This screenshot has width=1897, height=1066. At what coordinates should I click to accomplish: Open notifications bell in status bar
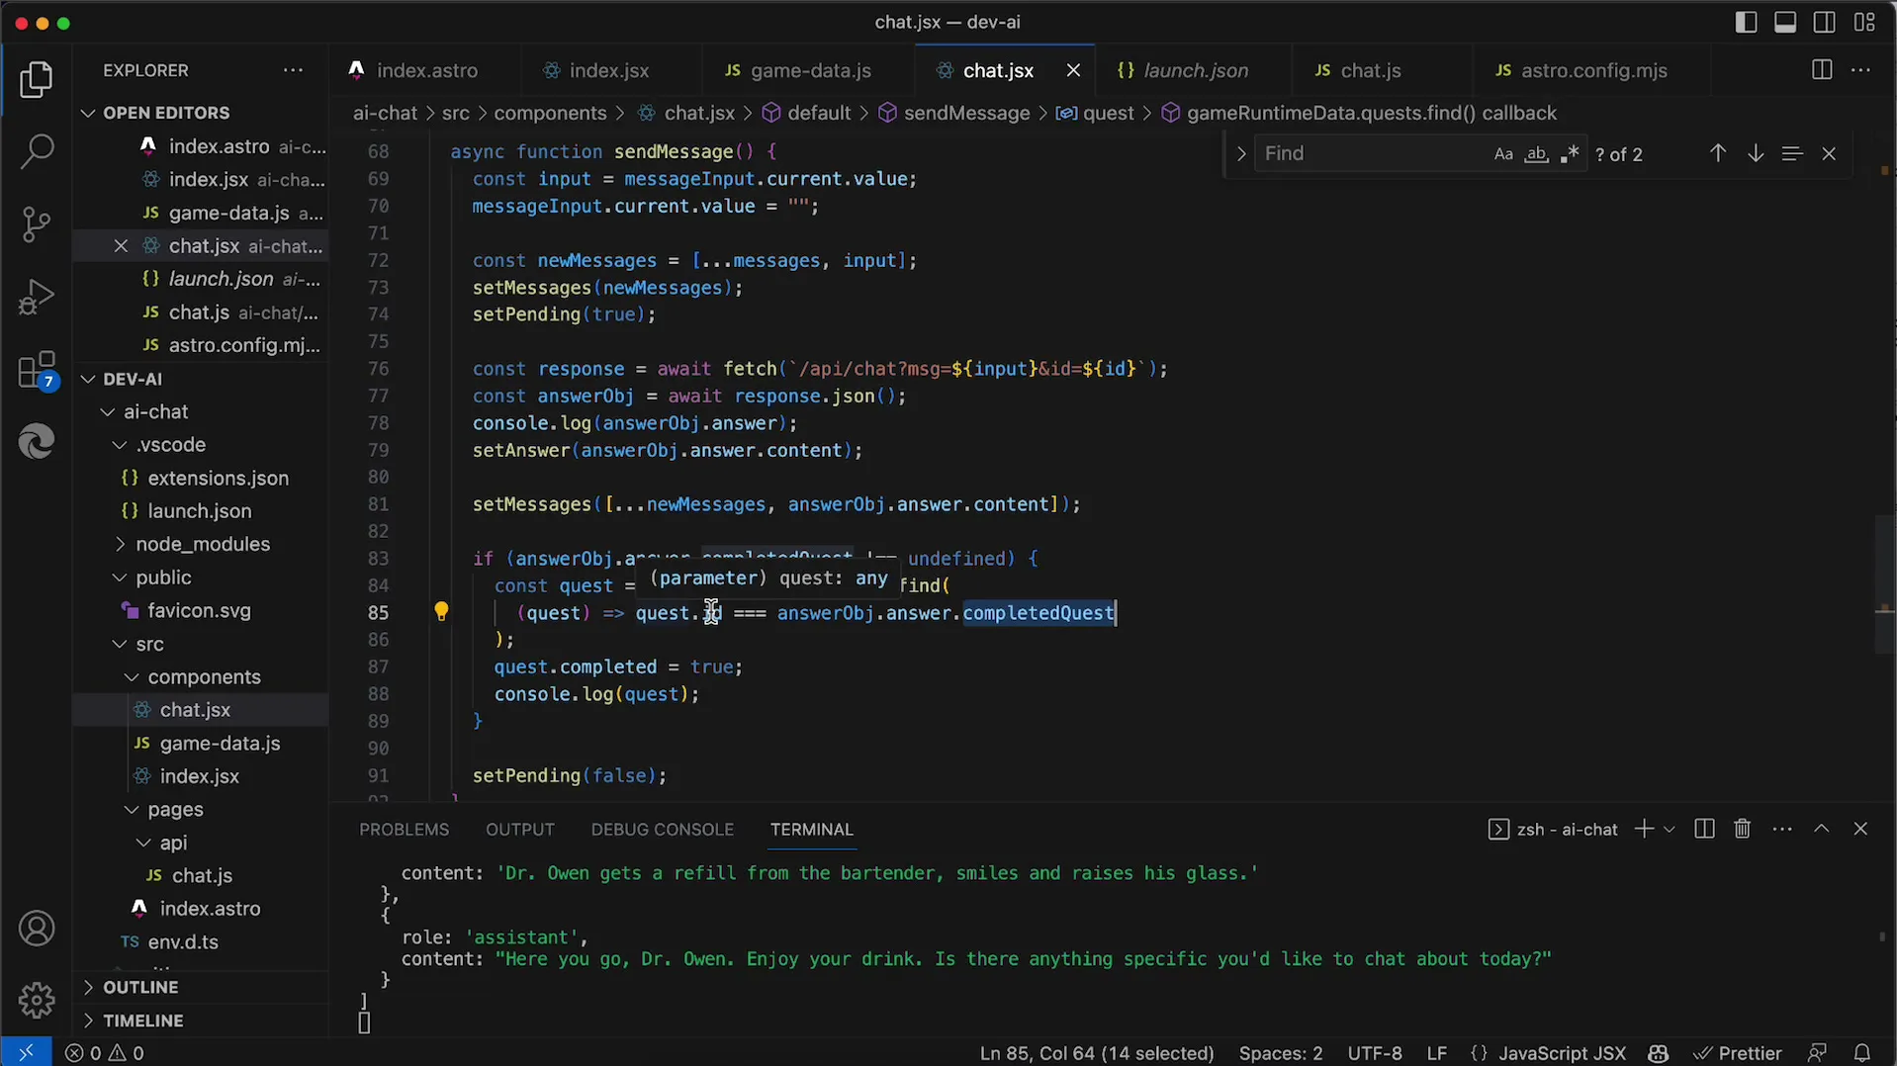click(x=1862, y=1053)
